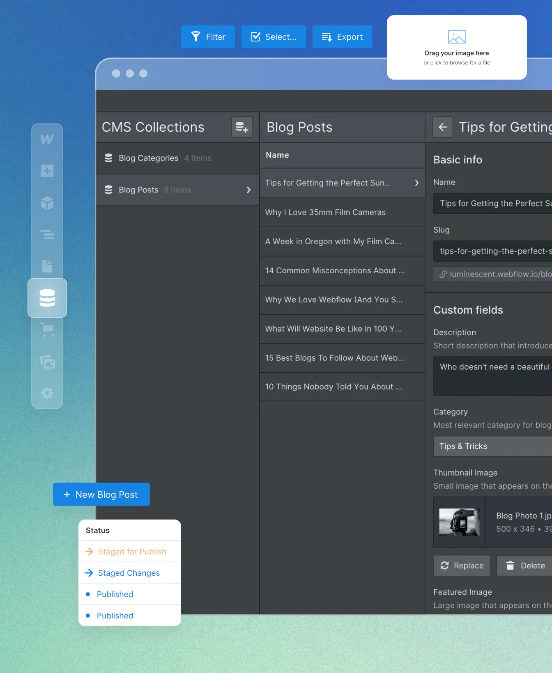Image resolution: width=552 pixels, height=673 pixels.
Task: Open '14 Common Misconceptions About ...' post
Action: pyautogui.click(x=342, y=270)
